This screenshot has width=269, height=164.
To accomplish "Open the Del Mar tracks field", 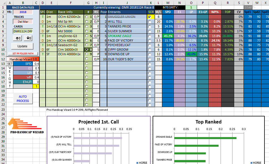I will pos(23,22).
